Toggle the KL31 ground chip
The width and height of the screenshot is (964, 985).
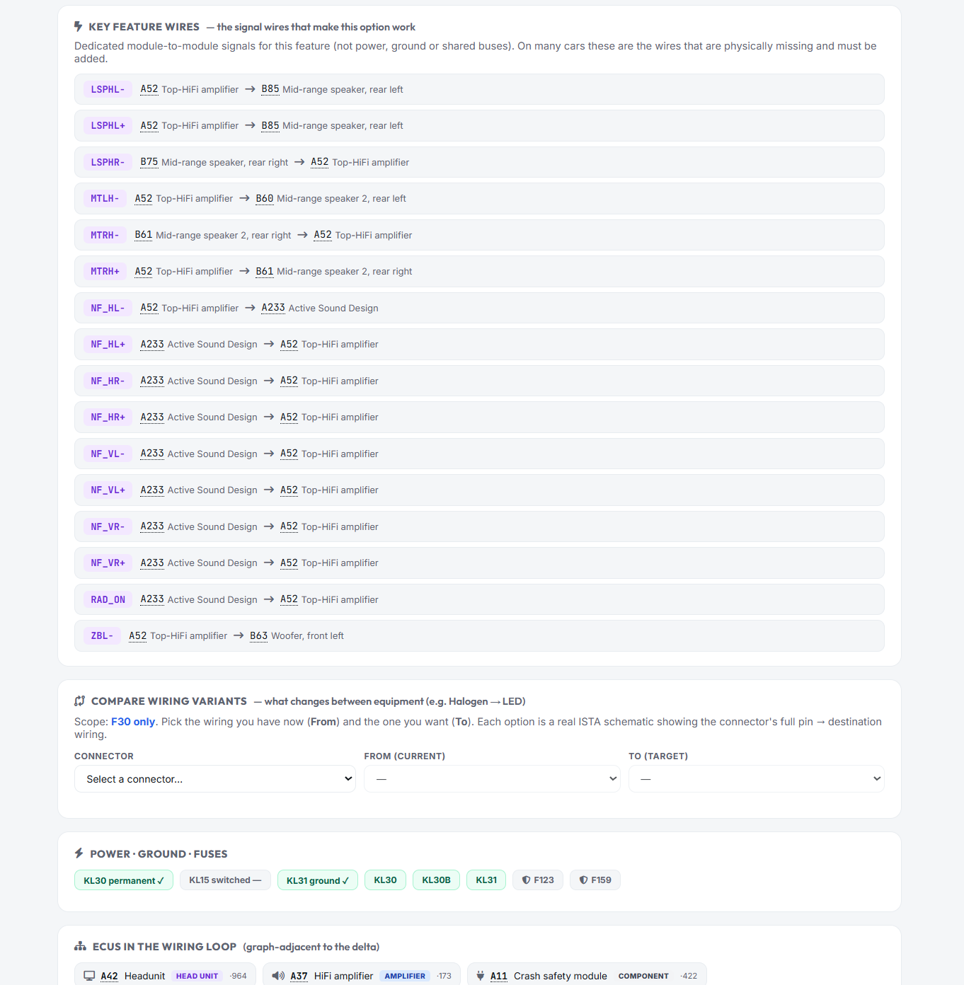point(318,880)
